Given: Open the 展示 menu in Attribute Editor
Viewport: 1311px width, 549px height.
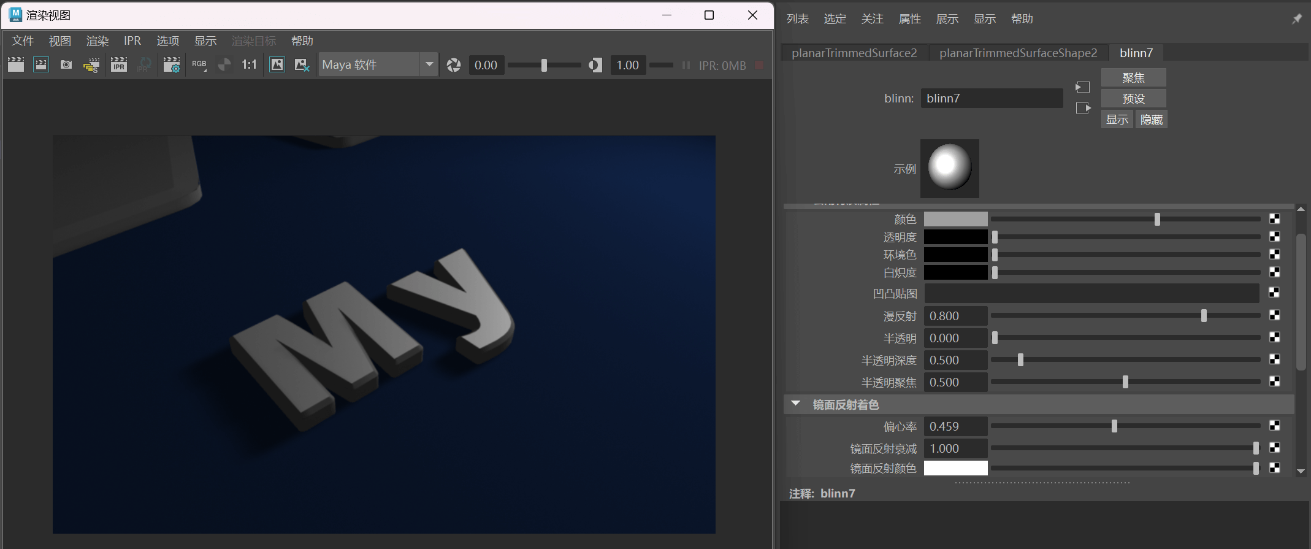Looking at the screenshot, I should click(x=947, y=19).
